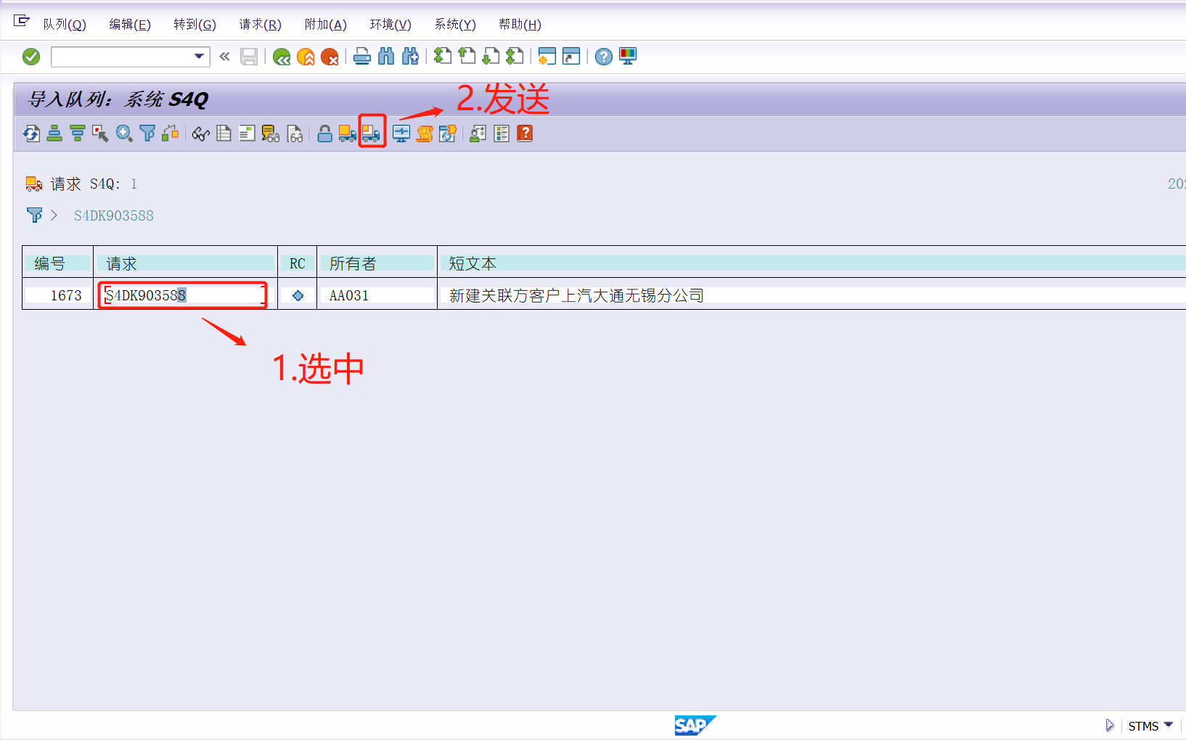
Task: Refresh the import queue display
Action: (x=30, y=133)
